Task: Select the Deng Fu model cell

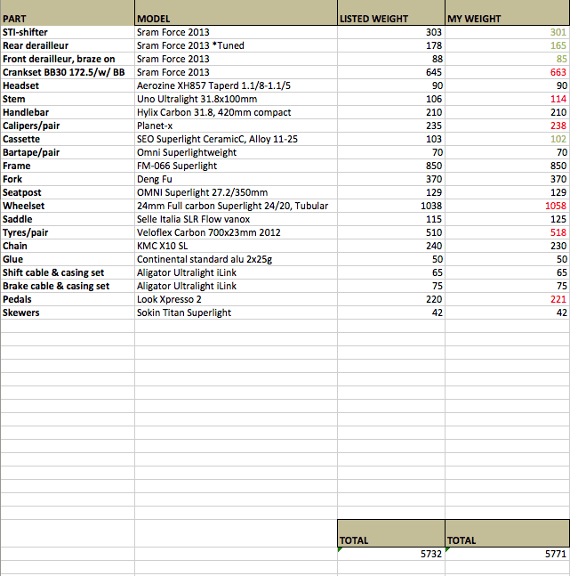Action: click(x=236, y=179)
